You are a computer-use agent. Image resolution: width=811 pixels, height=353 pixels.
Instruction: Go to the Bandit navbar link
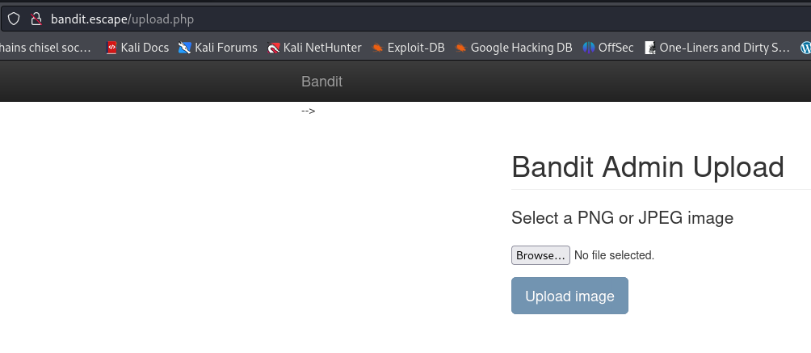pyautogui.click(x=321, y=82)
